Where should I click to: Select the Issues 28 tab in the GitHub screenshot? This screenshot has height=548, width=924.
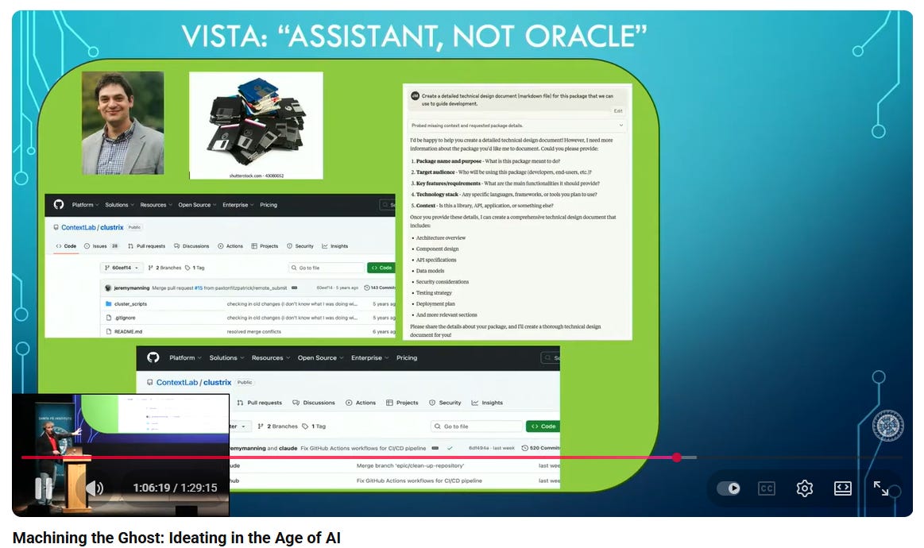pyautogui.click(x=102, y=246)
